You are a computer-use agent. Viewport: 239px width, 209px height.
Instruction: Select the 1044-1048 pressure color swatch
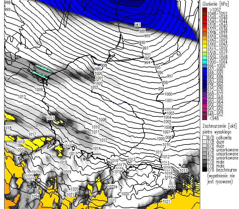[205, 18]
